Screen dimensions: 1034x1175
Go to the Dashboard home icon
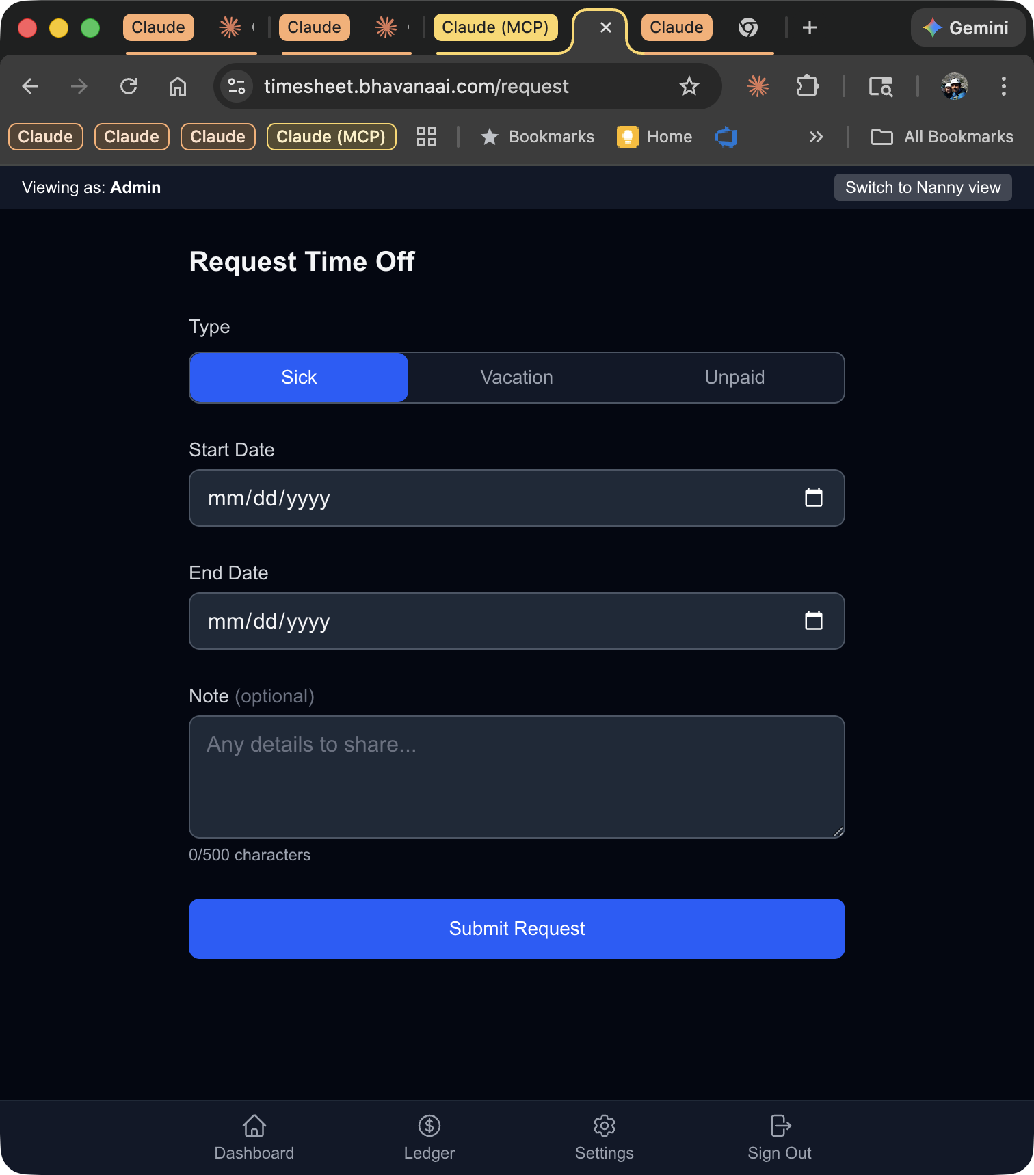[x=254, y=1126]
